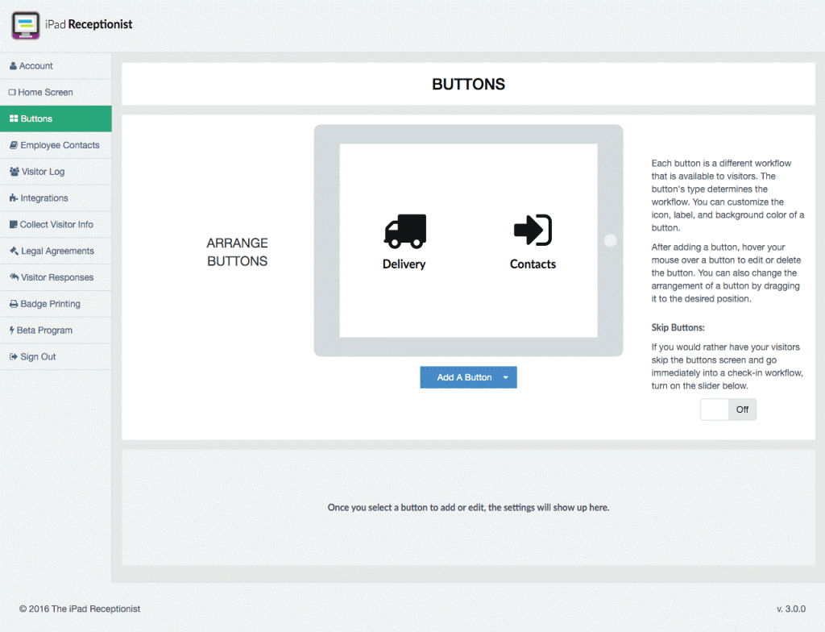Open Integrations settings

pyautogui.click(x=56, y=198)
